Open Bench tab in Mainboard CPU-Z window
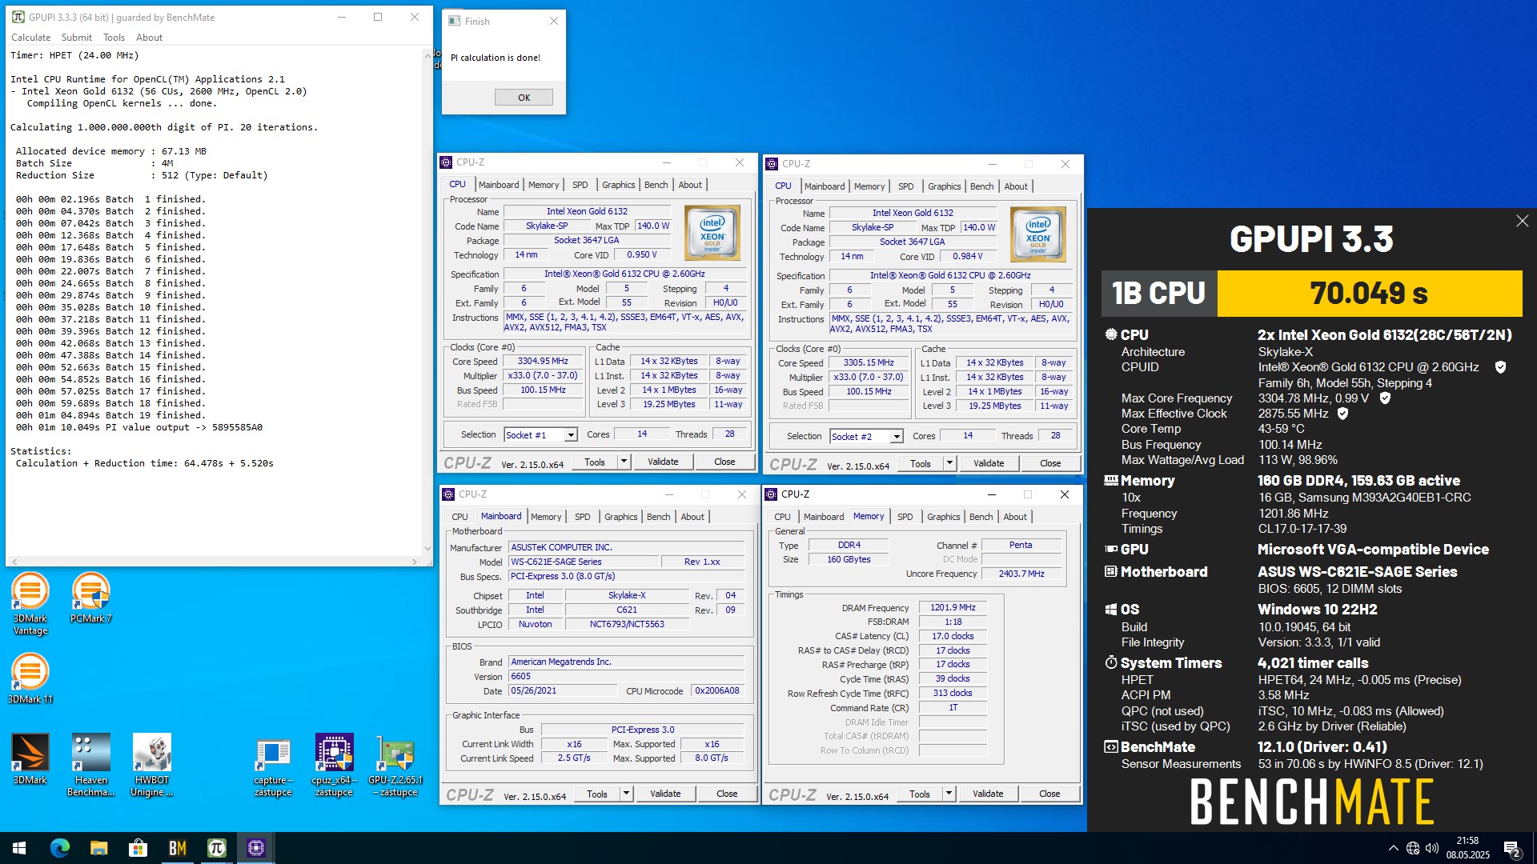The height and width of the screenshot is (864, 1537). pyautogui.click(x=658, y=517)
